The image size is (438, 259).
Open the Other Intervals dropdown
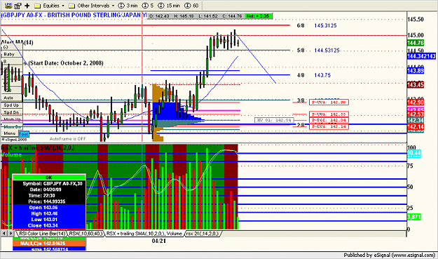click(92, 6)
